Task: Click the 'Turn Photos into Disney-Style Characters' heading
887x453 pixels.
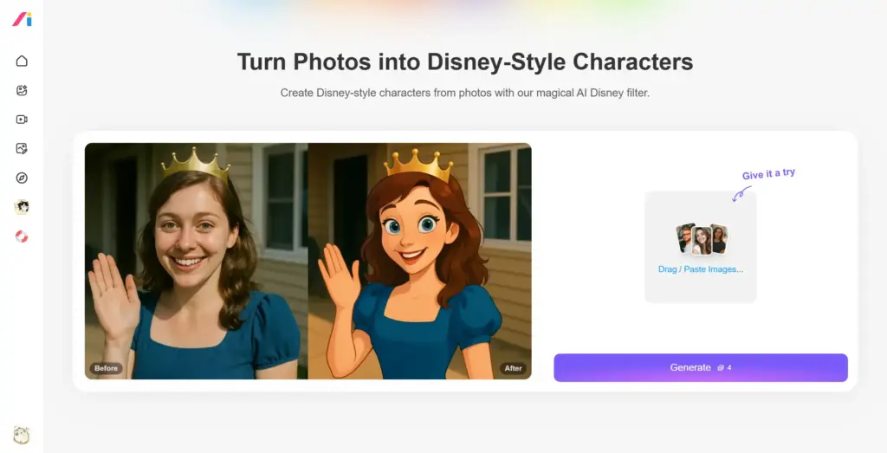Action: [465, 61]
